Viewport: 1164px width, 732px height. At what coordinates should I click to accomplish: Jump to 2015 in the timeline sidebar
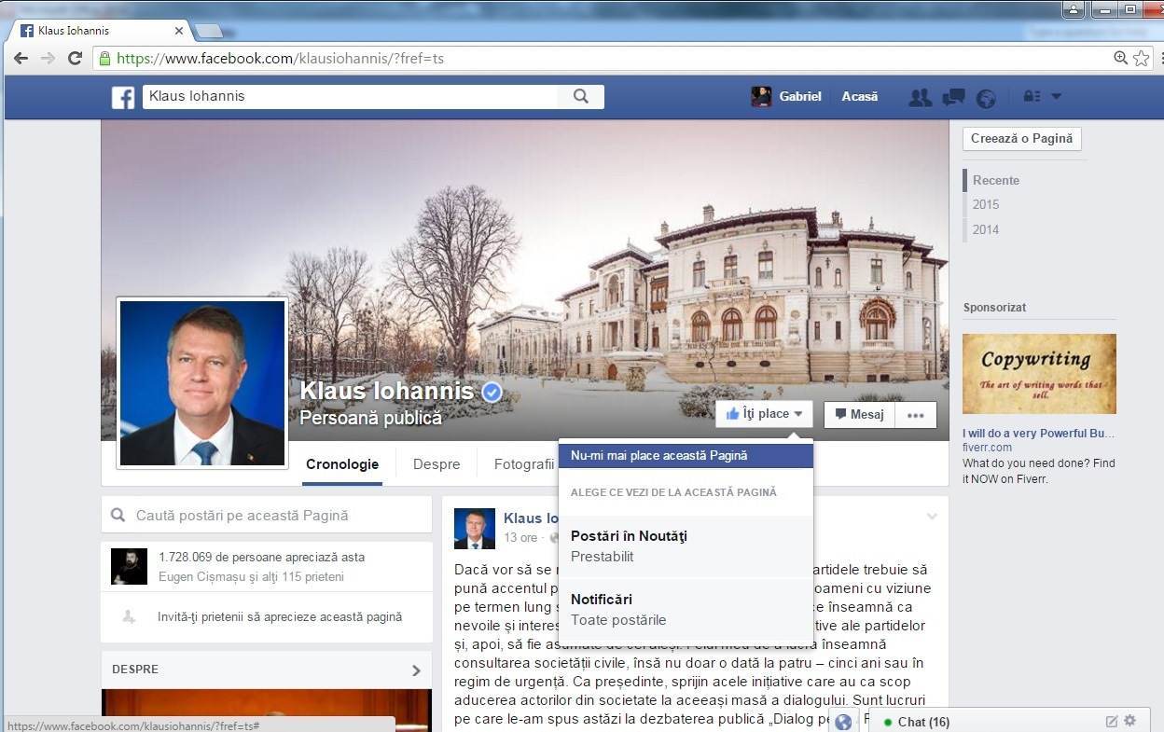986,205
